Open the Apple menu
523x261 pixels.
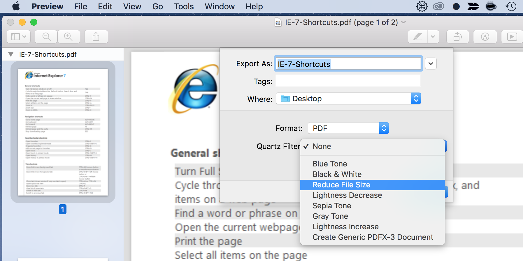tap(16, 6)
